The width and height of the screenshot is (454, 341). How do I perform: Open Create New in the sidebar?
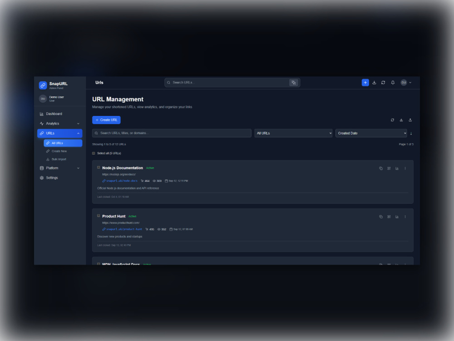[x=63, y=151]
